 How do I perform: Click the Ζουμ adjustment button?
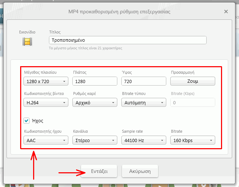pos(193,81)
